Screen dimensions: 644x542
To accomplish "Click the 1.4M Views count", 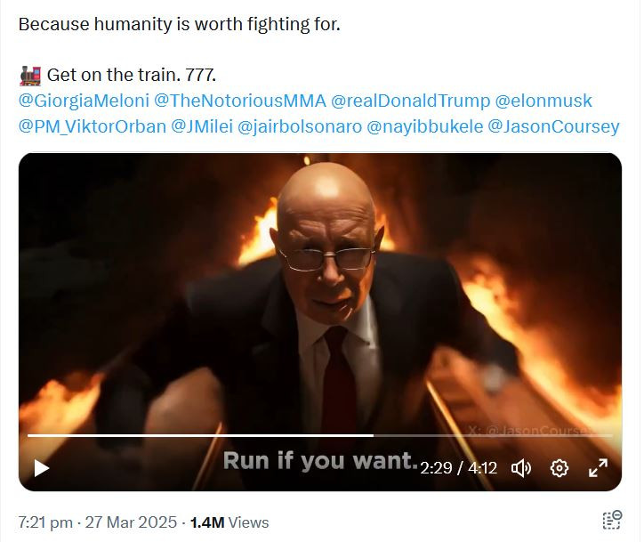I will (229, 522).
